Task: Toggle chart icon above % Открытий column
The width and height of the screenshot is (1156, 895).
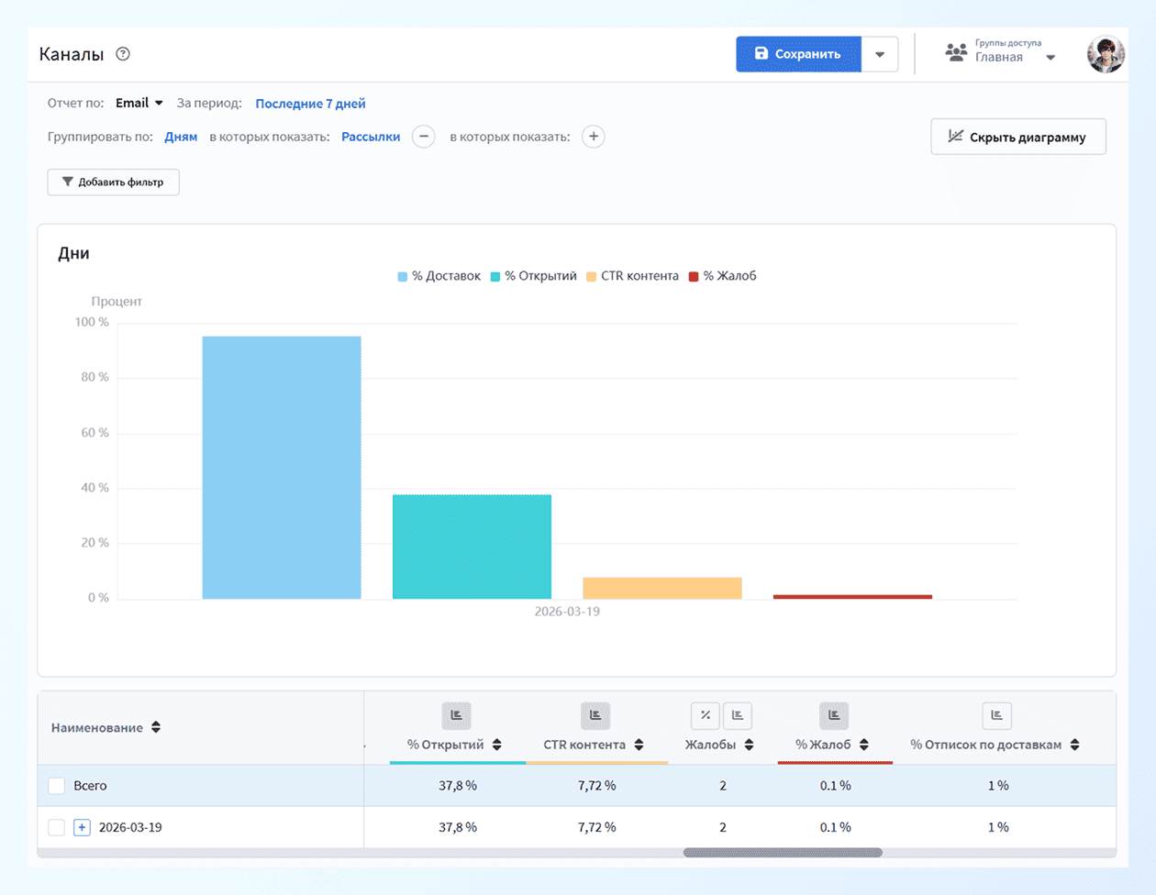Action: (456, 715)
